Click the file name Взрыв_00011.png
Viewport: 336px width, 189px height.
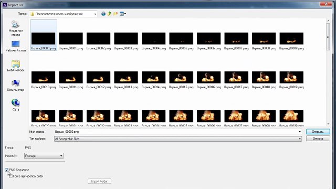71,87
